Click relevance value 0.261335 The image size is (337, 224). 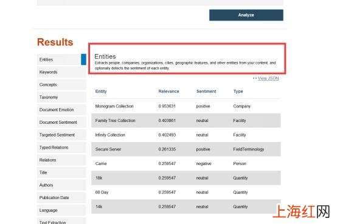(167, 149)
